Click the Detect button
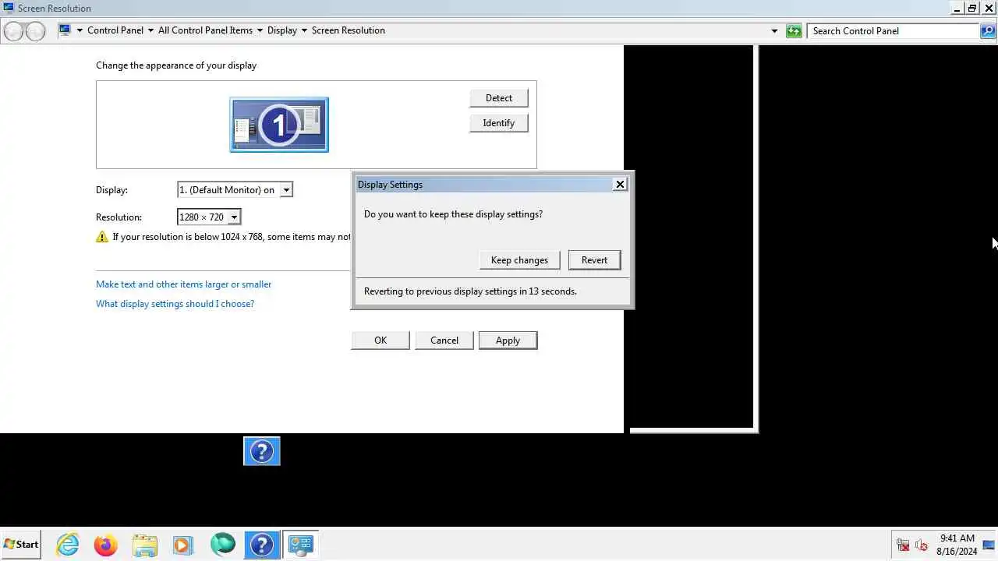Screen dimensions: 998x561 [x=499, y=98]
